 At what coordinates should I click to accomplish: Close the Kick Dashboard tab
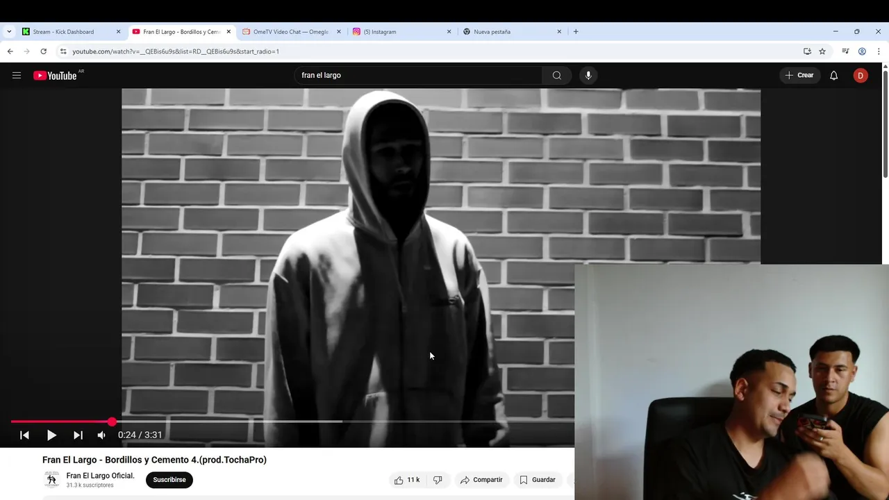click(118, 31)
